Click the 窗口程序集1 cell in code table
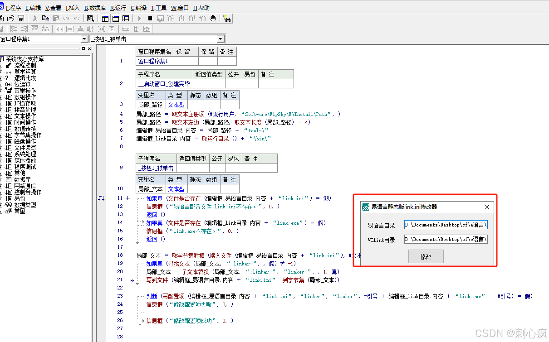549x342 pixels. click(155, 61)
